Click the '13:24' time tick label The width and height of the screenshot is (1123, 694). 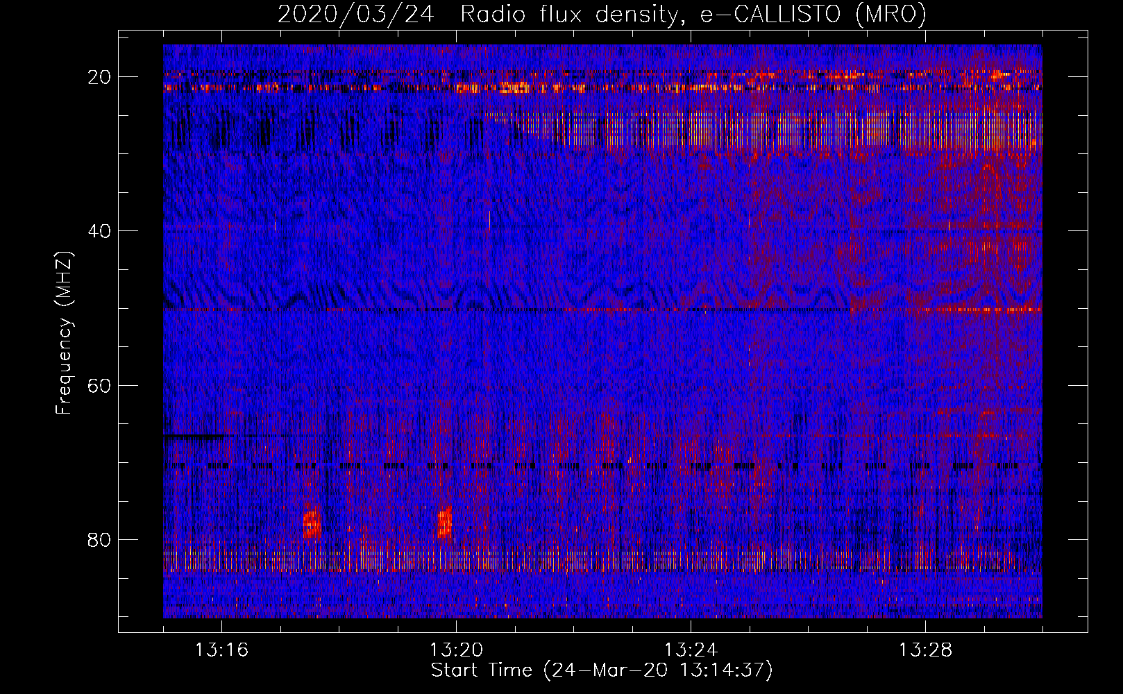691,650
